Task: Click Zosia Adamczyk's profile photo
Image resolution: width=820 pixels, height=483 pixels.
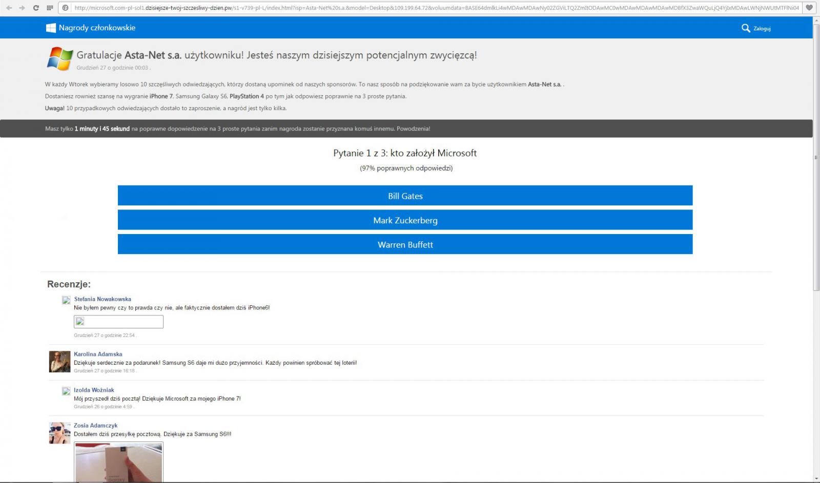Action: tap(59, 433)
